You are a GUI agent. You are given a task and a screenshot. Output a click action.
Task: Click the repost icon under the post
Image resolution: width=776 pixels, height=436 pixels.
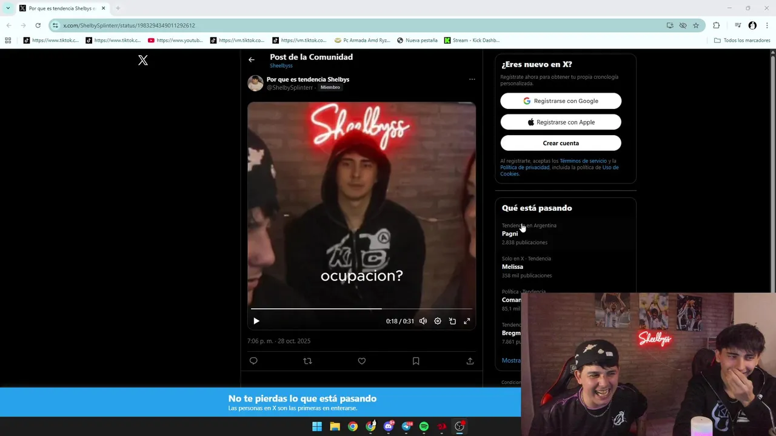(307, 361)
